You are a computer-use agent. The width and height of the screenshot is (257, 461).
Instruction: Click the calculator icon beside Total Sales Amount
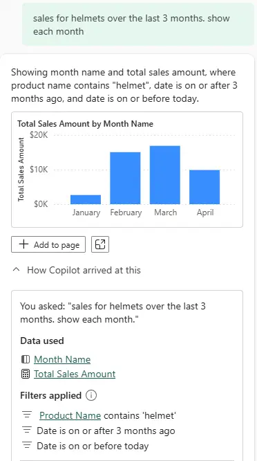point(26,374)
